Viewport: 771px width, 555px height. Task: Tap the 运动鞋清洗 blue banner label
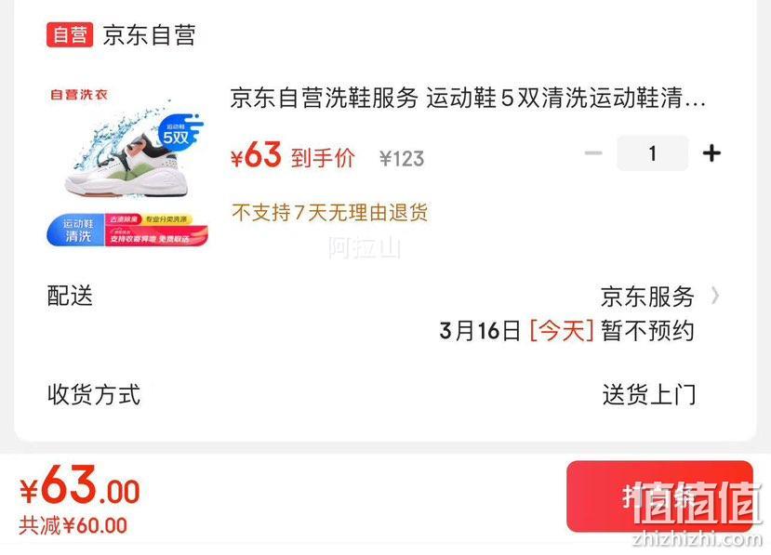click(76, 230)
